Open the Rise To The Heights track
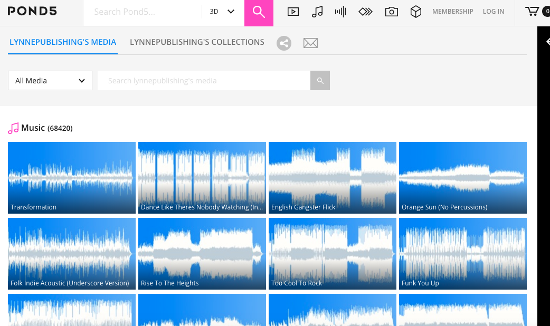Viewport: 550px width, 326px height. 202,254
